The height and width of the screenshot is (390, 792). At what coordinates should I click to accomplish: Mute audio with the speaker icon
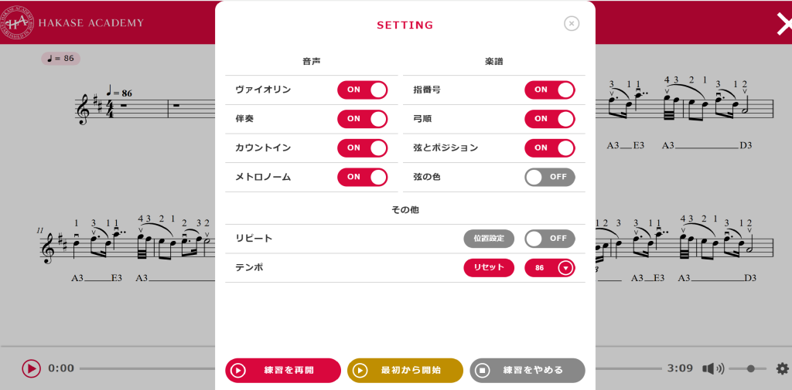(712, 368)
